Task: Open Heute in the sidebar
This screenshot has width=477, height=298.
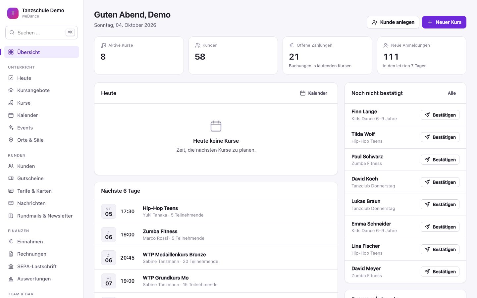Action: (41, 78)
